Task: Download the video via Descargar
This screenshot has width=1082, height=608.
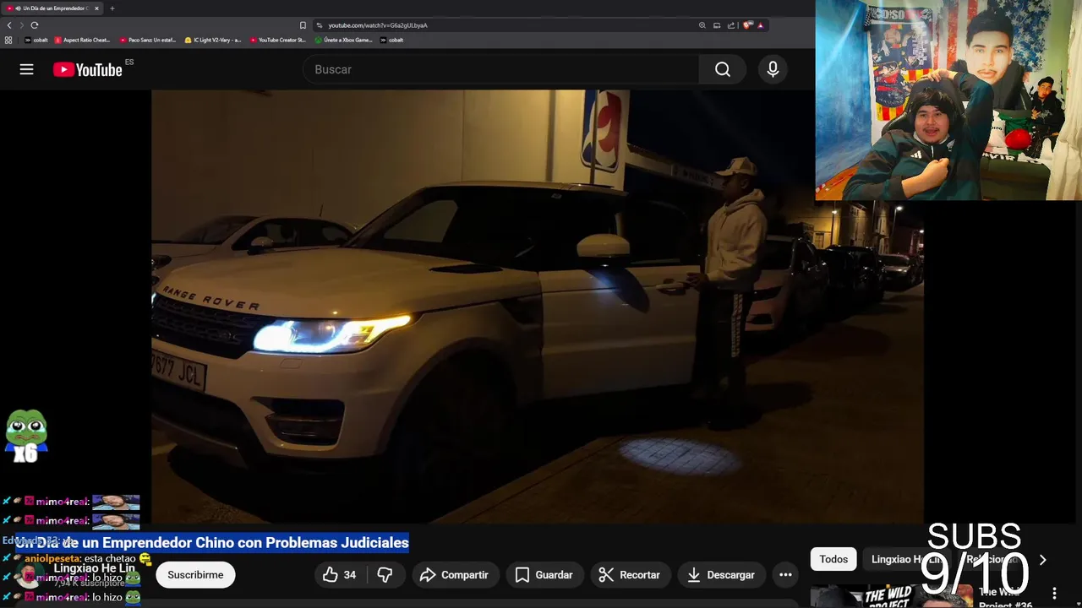Action: coord(721,575)
